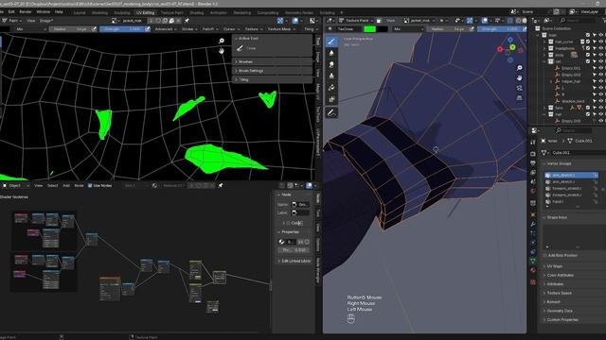The image size is (606, 340).
Task: Select the Smear tool in viewport toolbar
Action: click(331, 65)
